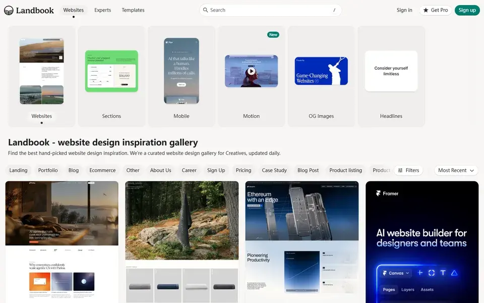
Task: Expand the Canvas dropdown in Framer card
Action: point(396,273)
